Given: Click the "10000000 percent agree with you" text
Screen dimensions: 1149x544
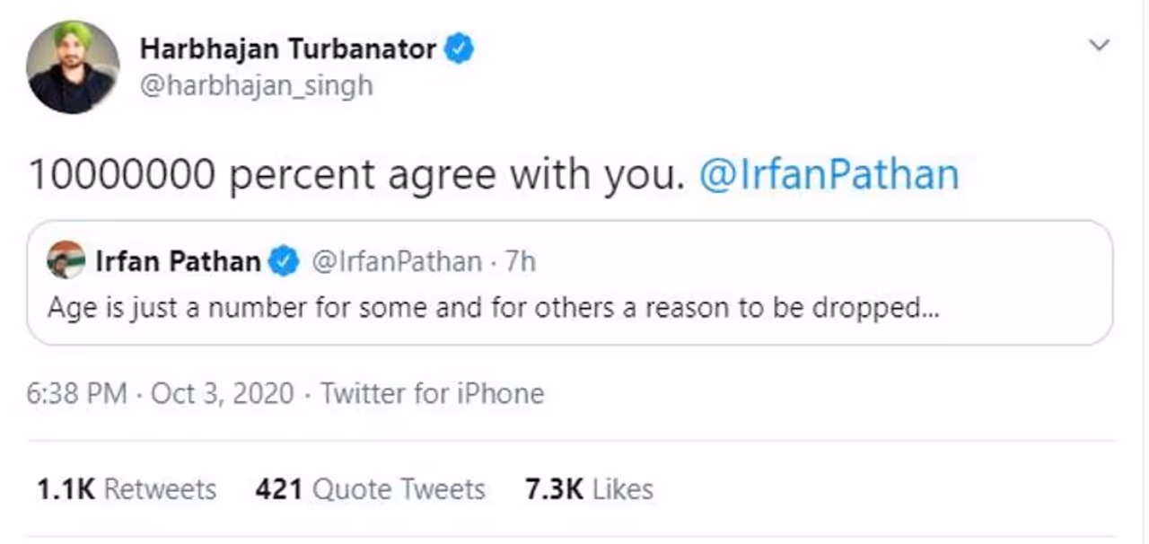Looking at the screenshot, I should [350, 174].
